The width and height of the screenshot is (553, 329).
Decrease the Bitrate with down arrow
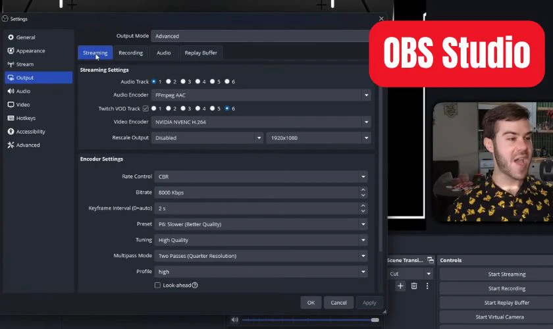[x=363, y=195]
